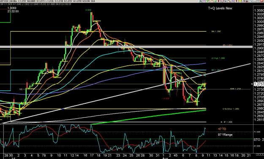Click date label 20 on time axis
This screenshot has height=159, width=264.
coord(243,156)
